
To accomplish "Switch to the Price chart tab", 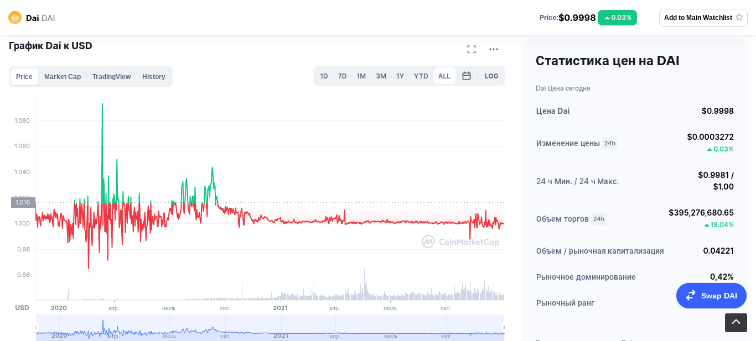I will tap(24, 77).
